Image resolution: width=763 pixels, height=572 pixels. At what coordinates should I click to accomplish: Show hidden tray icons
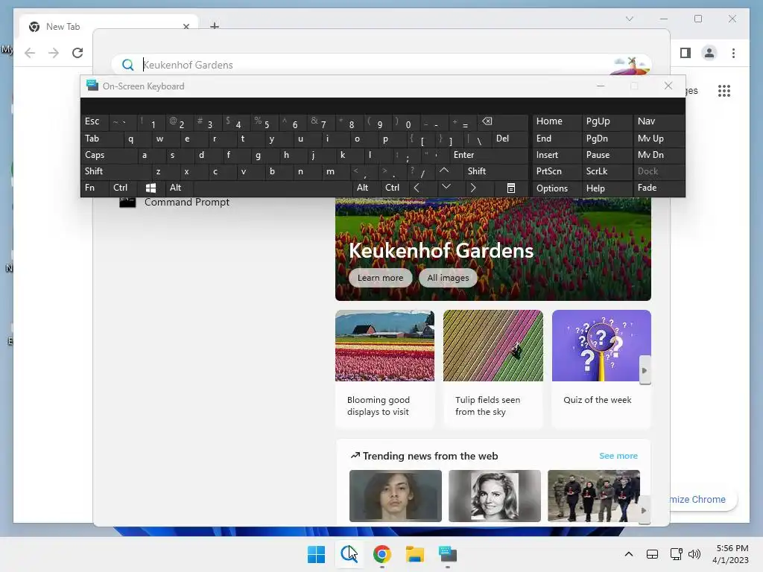[x=629, y=554]
